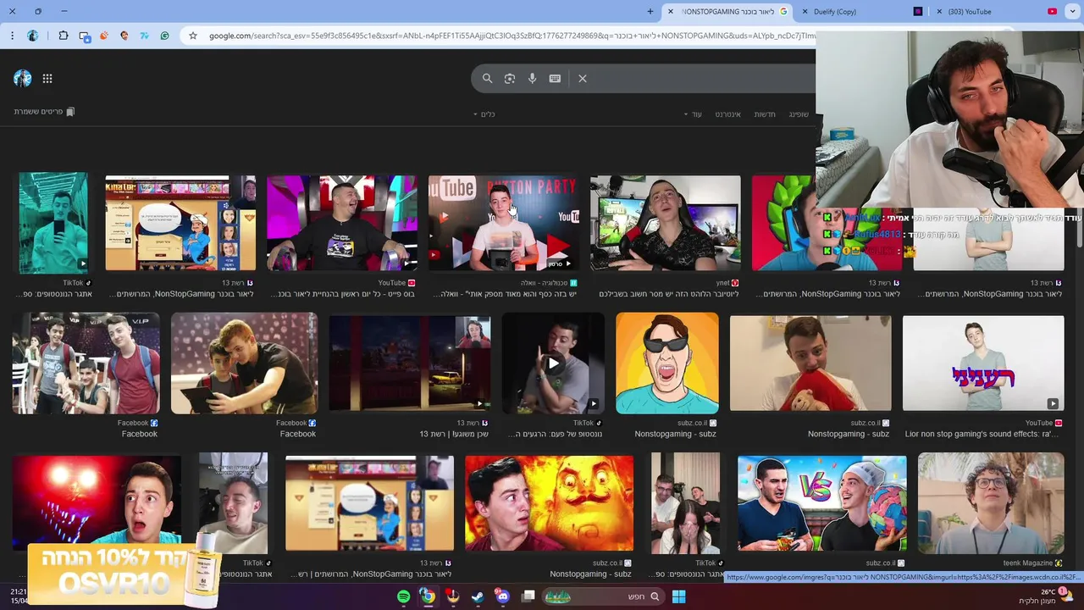Open the YouTube Button Party image result

(503, 224)
